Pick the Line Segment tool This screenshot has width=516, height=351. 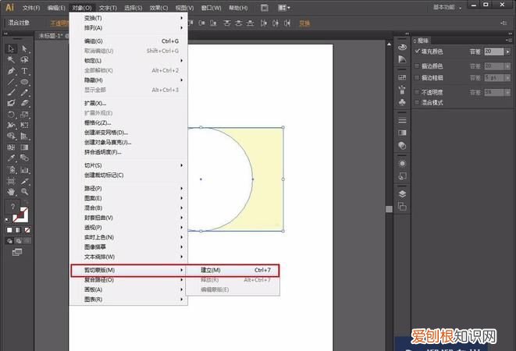click(11, 82)
